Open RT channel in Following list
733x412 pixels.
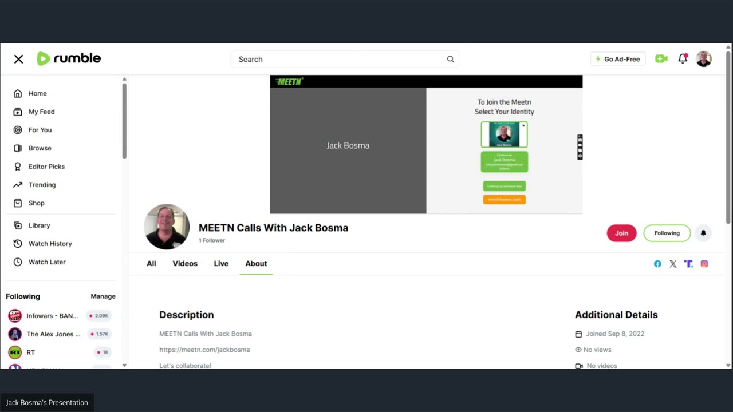[x=31, y=352]
